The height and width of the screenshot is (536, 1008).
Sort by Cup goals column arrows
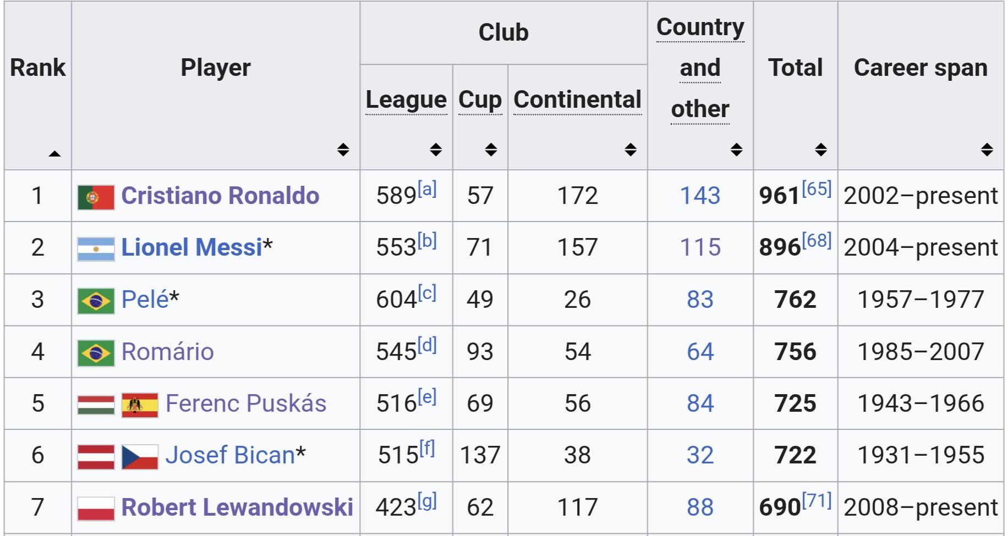point(491,150)
